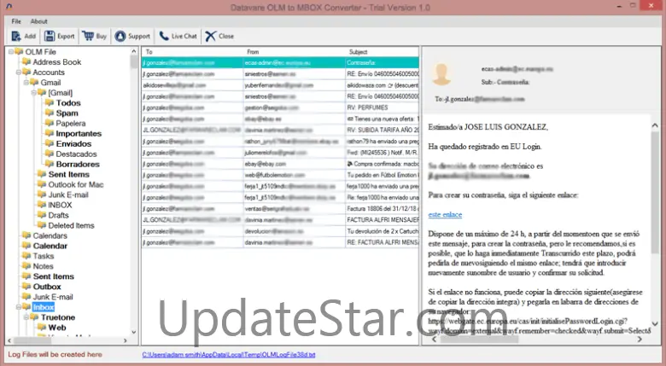Select the email with subject 'RV: PERFUMES'

[280, 107]
